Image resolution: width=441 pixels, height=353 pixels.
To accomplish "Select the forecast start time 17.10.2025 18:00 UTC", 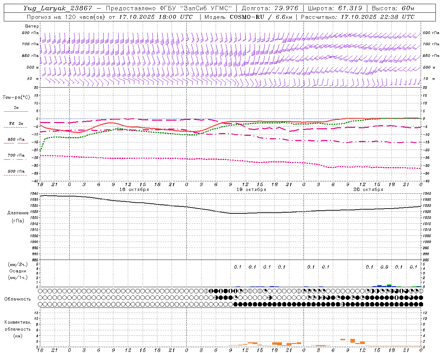I will click(x=156, y=17).
